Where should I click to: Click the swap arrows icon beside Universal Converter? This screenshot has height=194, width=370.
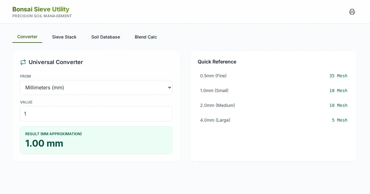click(23, 62)
